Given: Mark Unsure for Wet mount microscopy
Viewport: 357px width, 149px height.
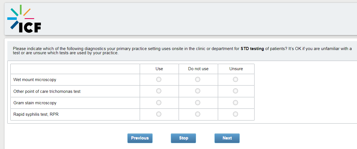Looking at the screenshot, I should [235, 80].
